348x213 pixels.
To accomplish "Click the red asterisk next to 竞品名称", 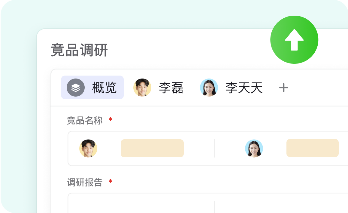I will [110, 120].
